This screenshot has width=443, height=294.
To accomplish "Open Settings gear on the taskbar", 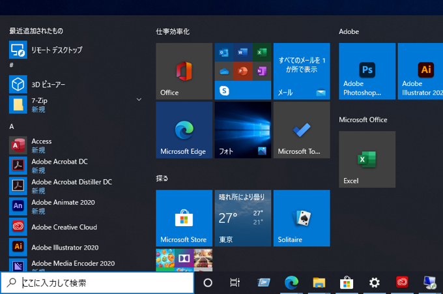I will [x=375, y=282].
